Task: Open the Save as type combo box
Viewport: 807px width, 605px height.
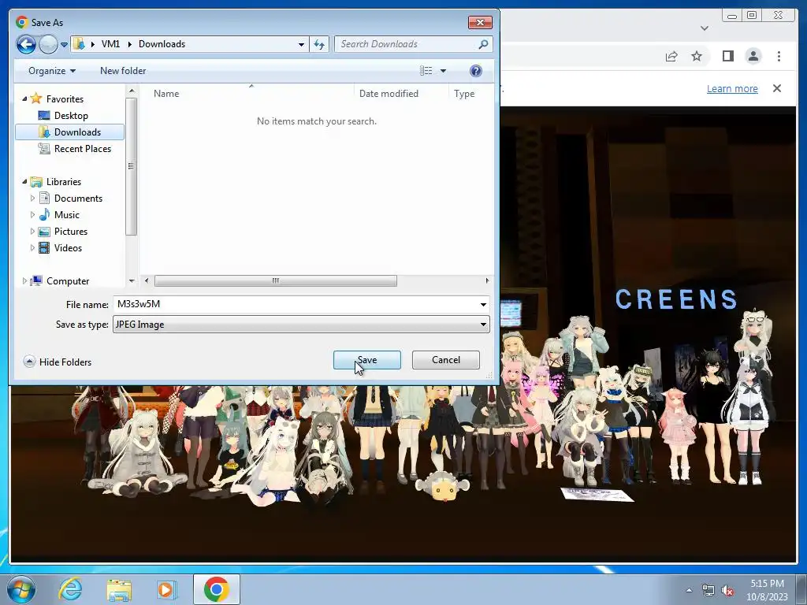Action: click(x=301, y=325)
